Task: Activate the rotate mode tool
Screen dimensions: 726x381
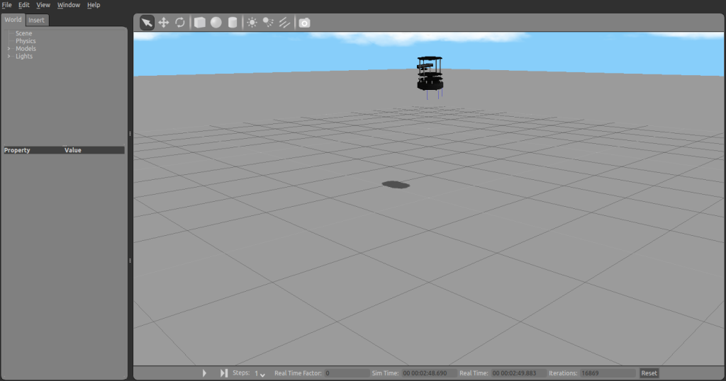Action: (180, 23)
